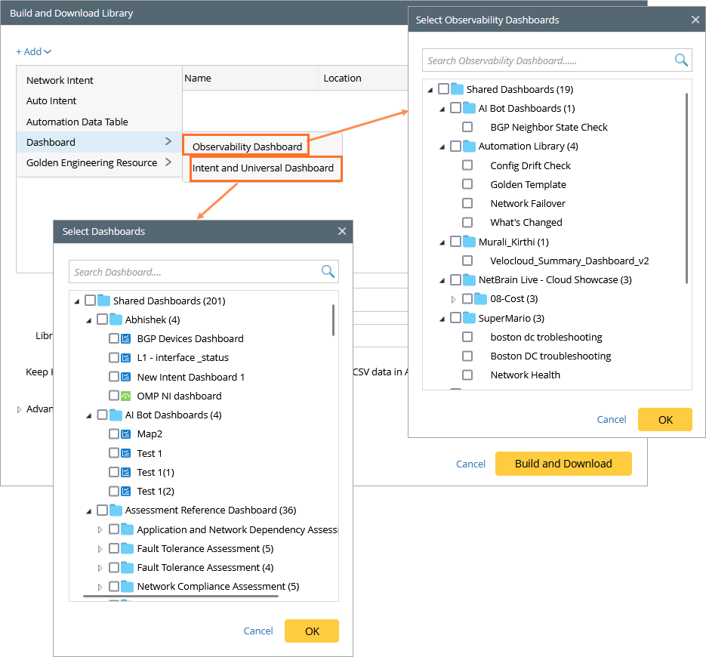The image size is (706, 657).
Task: Click the BGP Devices Dashboard chart icon
Action: 126,339
